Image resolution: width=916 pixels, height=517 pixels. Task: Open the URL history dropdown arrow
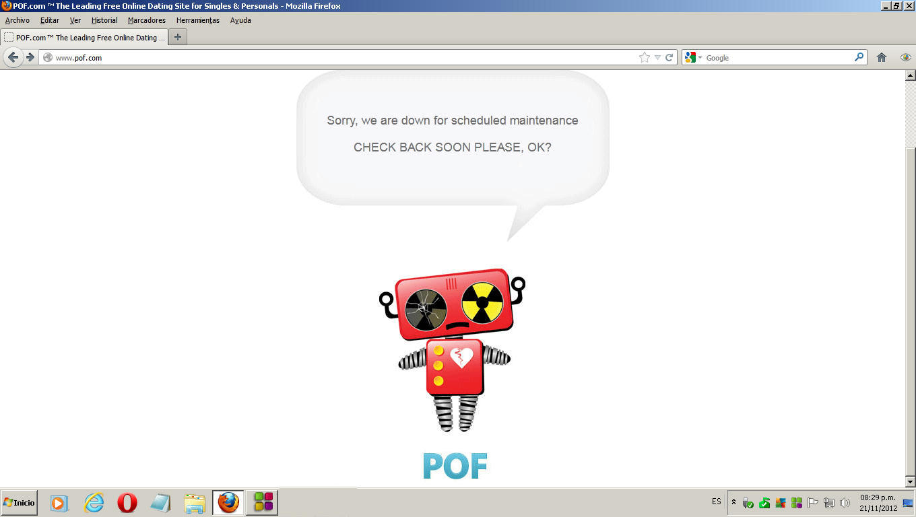click(x=657, y=58)
